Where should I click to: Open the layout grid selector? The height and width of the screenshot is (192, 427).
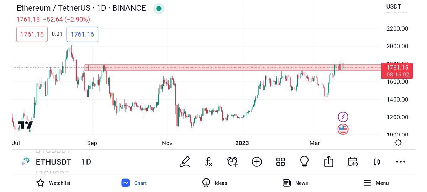coord(280,162)
